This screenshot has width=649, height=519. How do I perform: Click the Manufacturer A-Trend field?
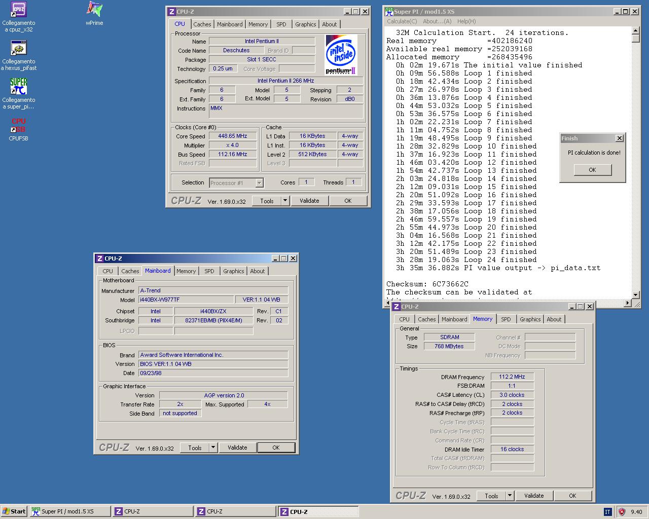click(213, 290)
